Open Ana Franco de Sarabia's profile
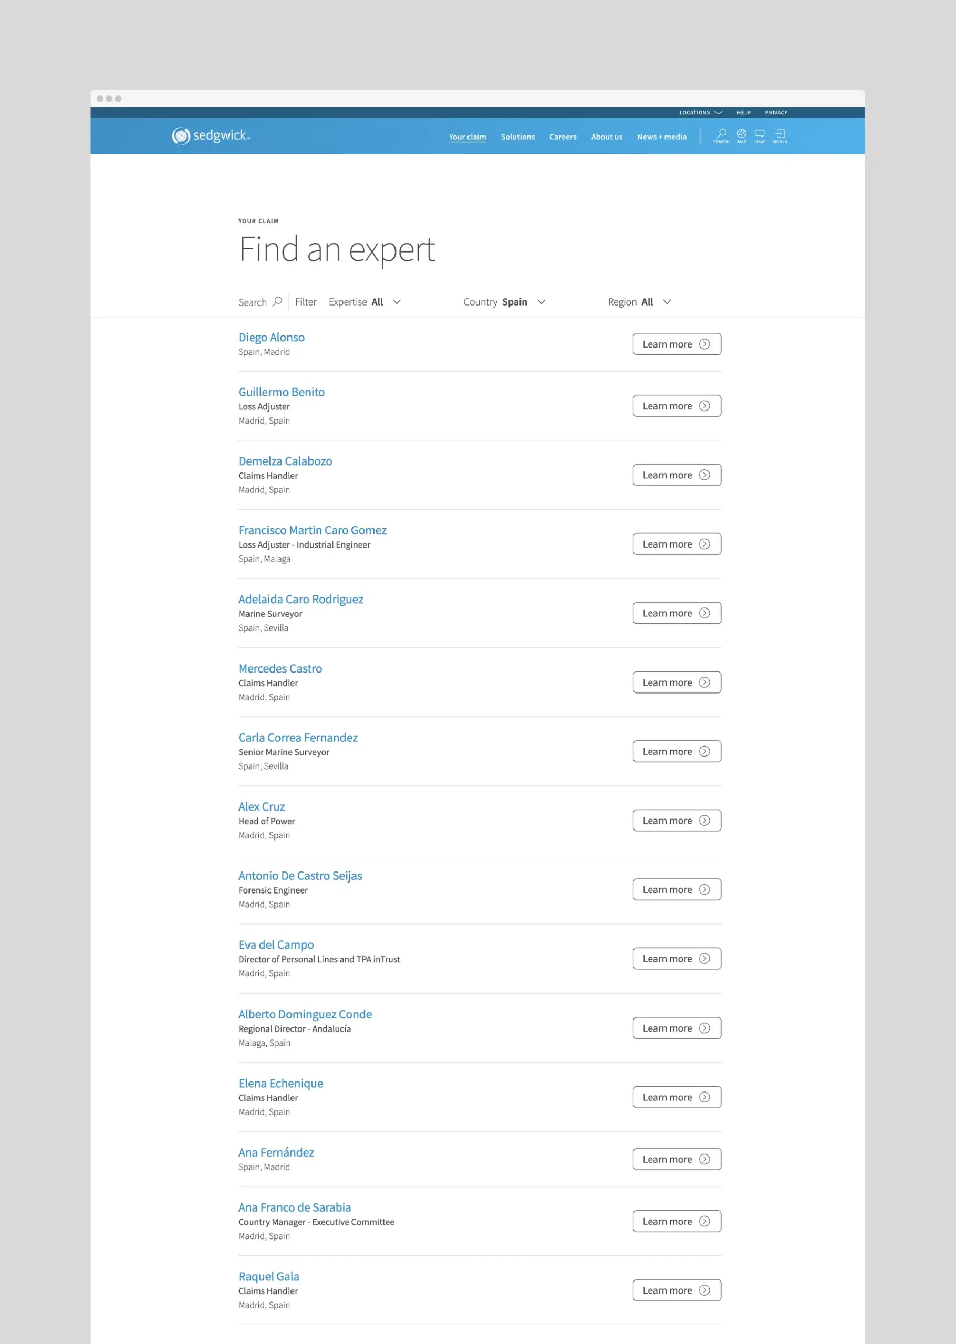This screenshot has height=1344, width=956. point(294,1207)
